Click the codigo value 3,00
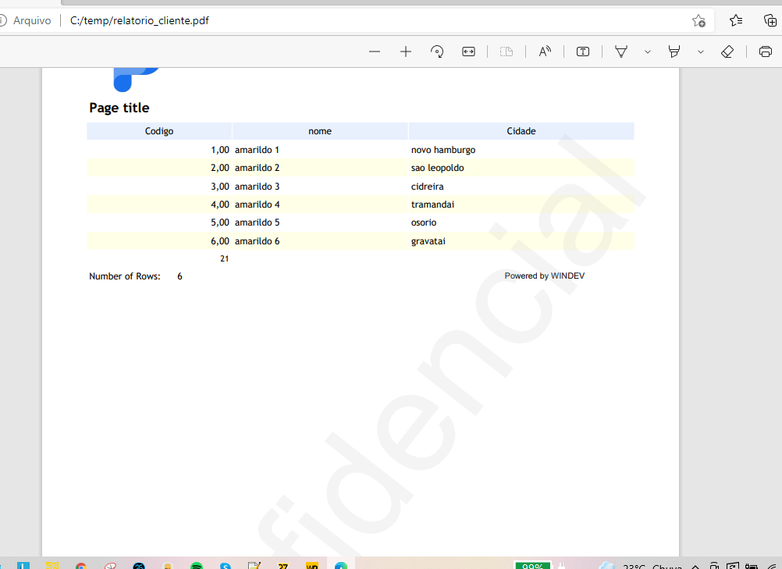 (220, 187)
